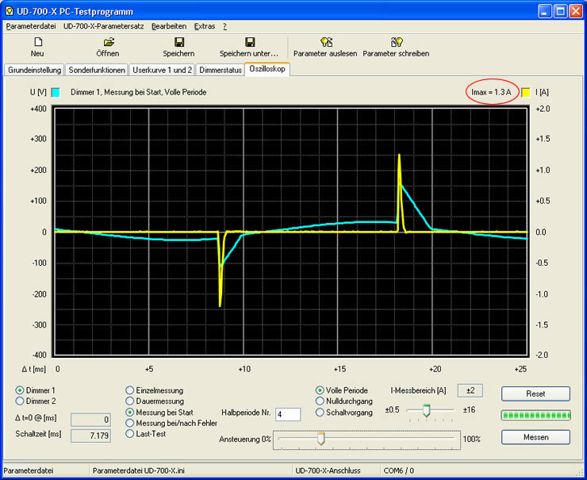Click the Speichern save icon
This screenshot has width=587, height=480.
pos(178,42)
